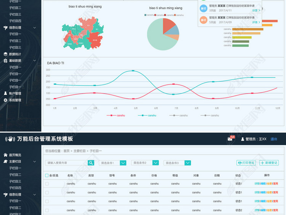286x215 pixels.
Task: Open the 账户管理 sidebar menu
Action: (x=15, y=93)
